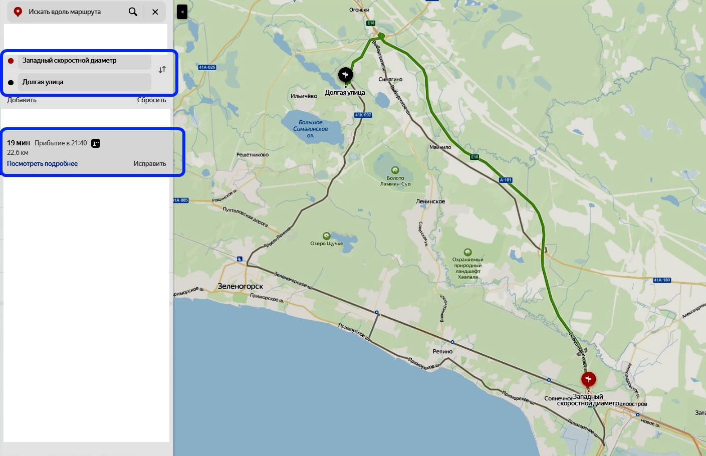Select the red destination marker on map
The image size is (706, 456).
coord(588,379)
